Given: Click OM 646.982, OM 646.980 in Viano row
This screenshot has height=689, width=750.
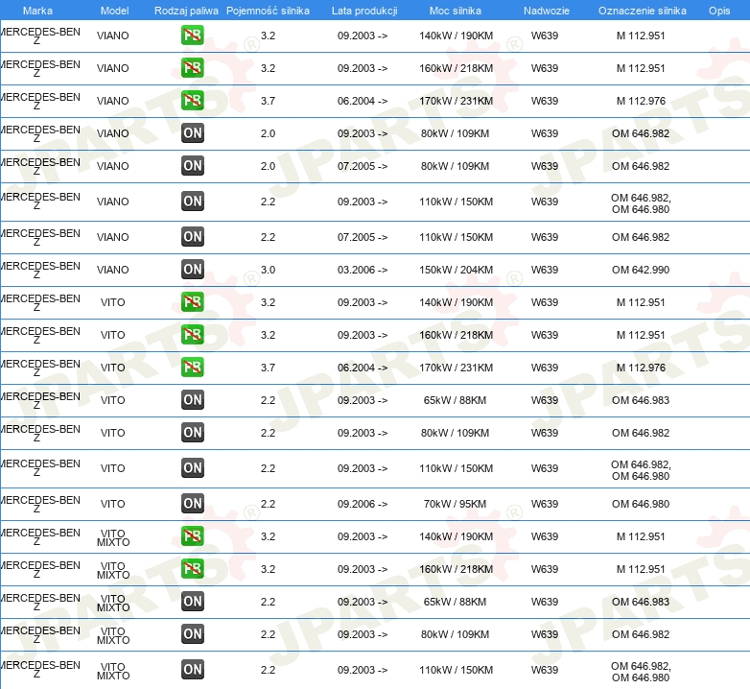Looking at the screenshot, I should click(641, 203).
